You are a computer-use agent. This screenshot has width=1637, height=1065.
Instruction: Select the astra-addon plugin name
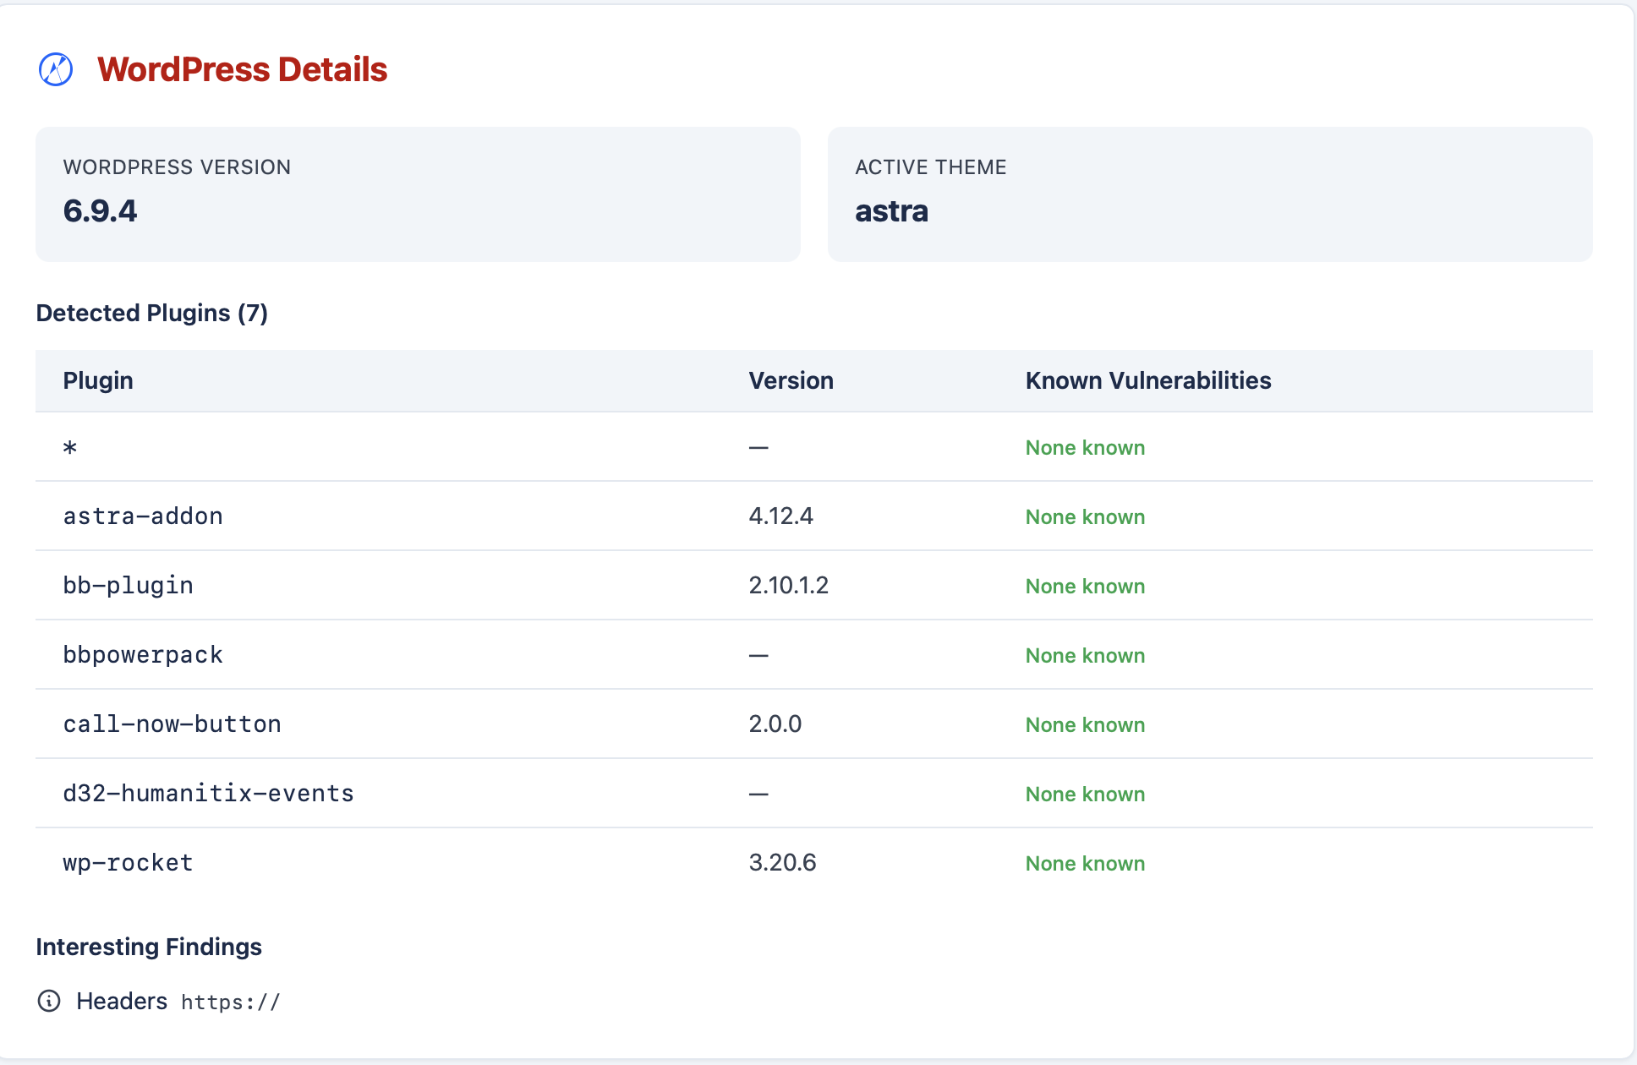pos(143,516)
